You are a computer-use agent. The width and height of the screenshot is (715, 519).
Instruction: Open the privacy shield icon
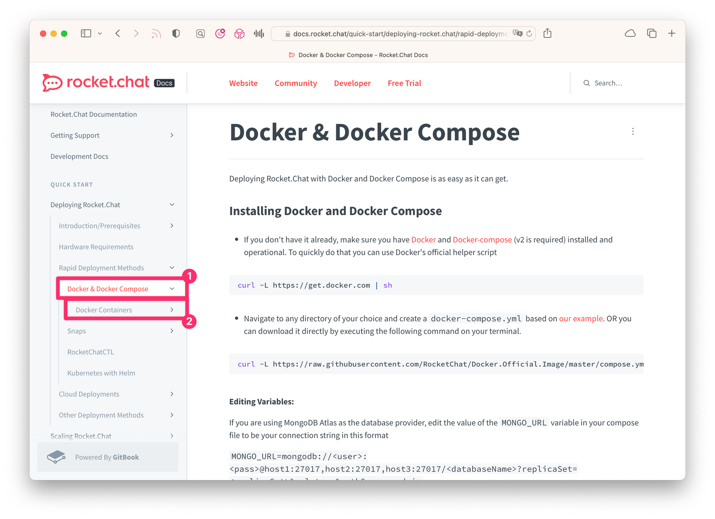(x=176, y=34)
